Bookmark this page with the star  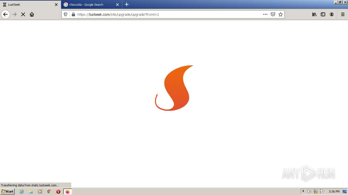pyautogui.click(x=281, y=14)
